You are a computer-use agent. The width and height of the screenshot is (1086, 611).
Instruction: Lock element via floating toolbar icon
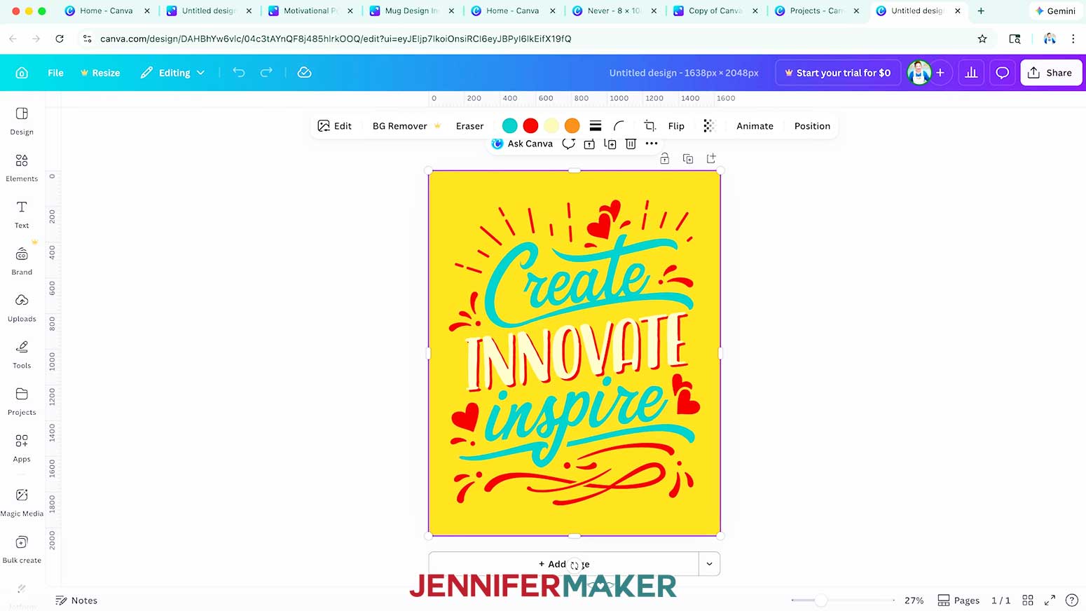tap(589, 144)
